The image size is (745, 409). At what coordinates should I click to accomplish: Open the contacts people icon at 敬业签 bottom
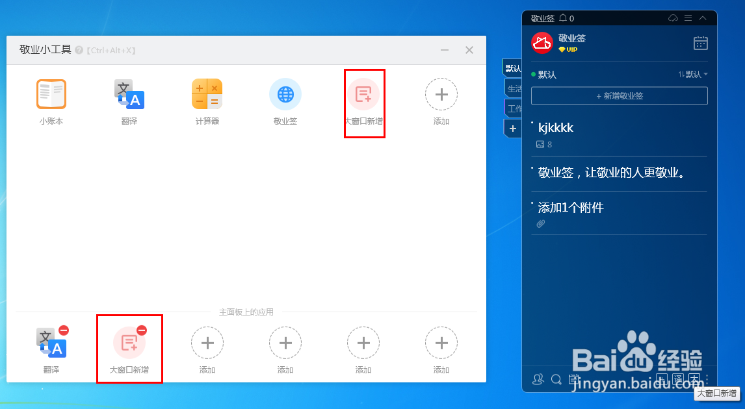click(x=538, y=379)
